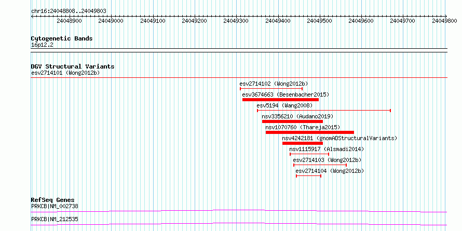Click the 24049800 ruler position label
This screenshot has width=462, height=231.
pos(445,21)
